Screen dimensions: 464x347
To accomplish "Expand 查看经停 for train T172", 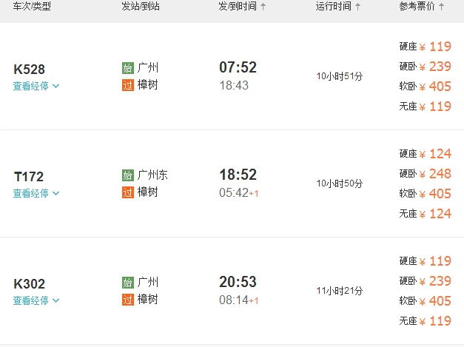I will [x=36, y=193].
